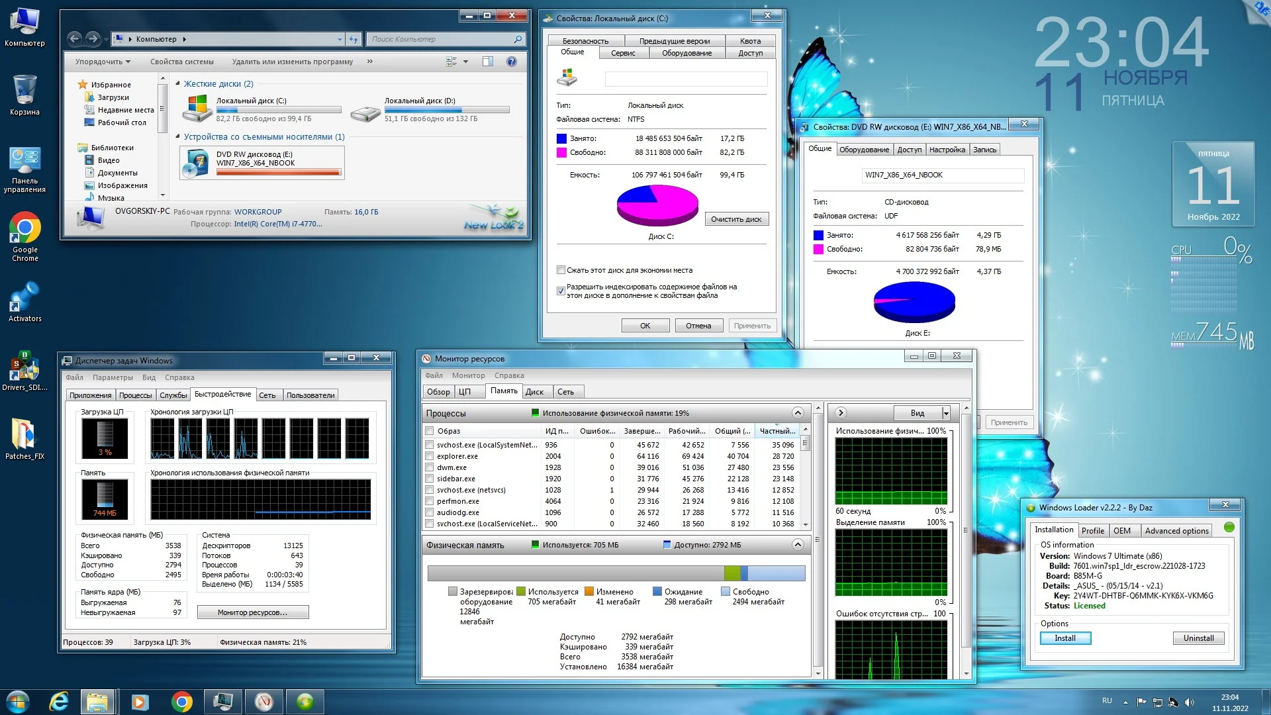Enable compress this drive checkbox
1271x715 pixels.
[561, 270]
